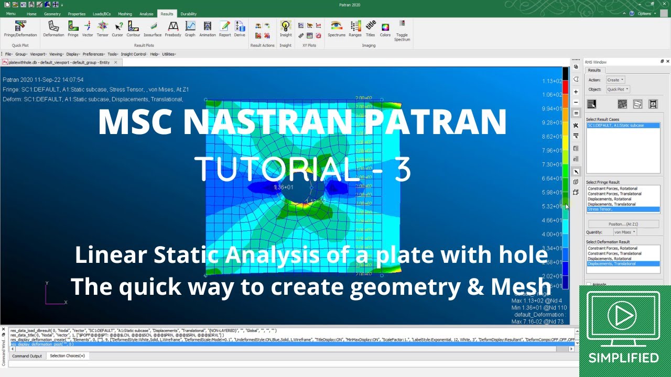This screenshot has width=671, height=377.
Task: Open the Action dropdown showing Create
Action: click(x=615, y=80)
